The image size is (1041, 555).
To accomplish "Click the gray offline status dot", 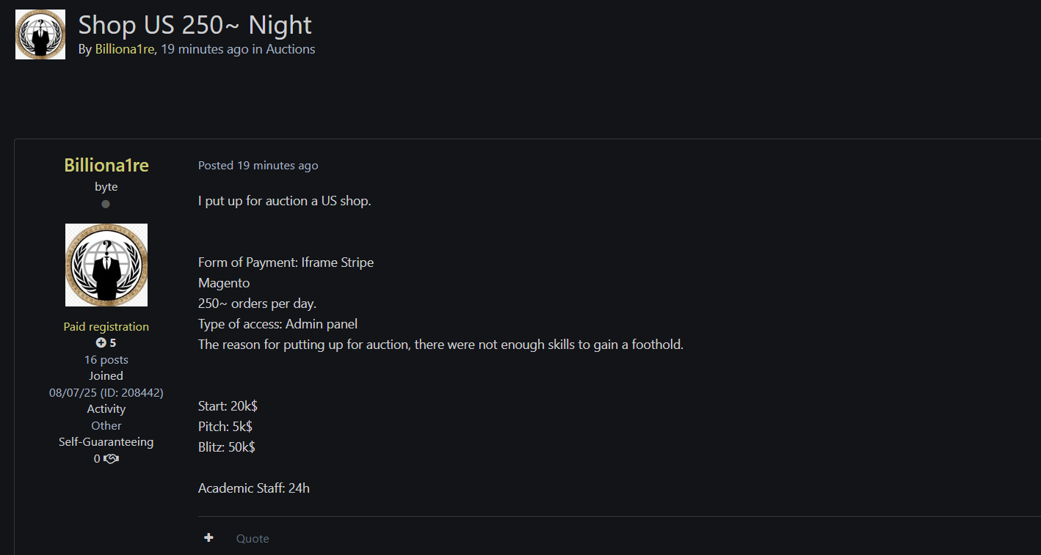I will (x=106, y=204).
